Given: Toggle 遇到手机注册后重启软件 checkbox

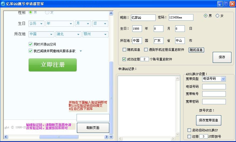Looking at the screenshot, I should click(x=146, y=50).
